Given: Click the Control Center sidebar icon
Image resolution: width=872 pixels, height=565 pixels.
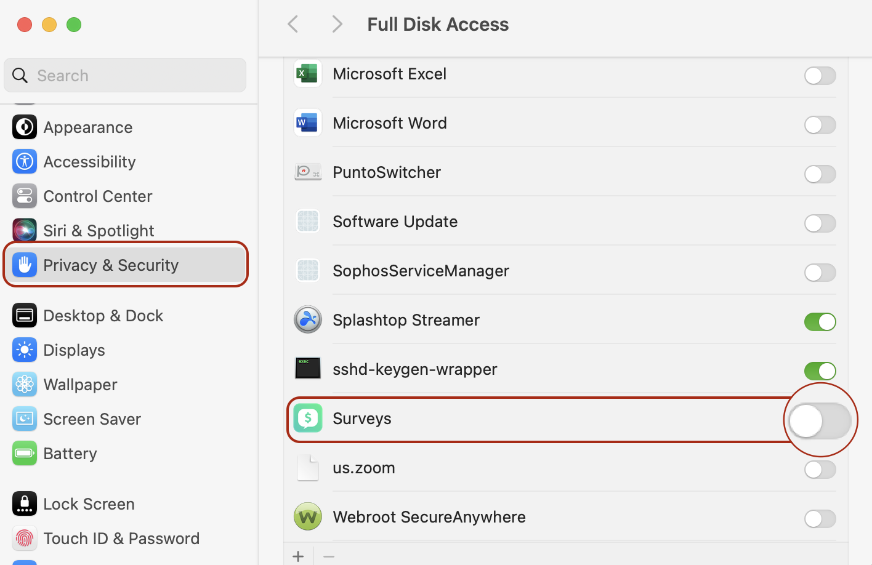Looking at the screenshot, I should [25, 196].
